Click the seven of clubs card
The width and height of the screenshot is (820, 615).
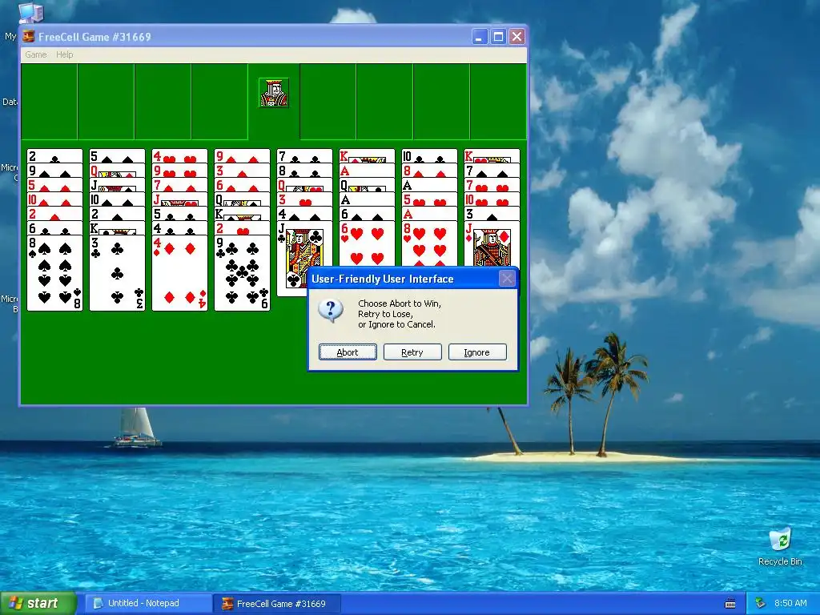304,156
